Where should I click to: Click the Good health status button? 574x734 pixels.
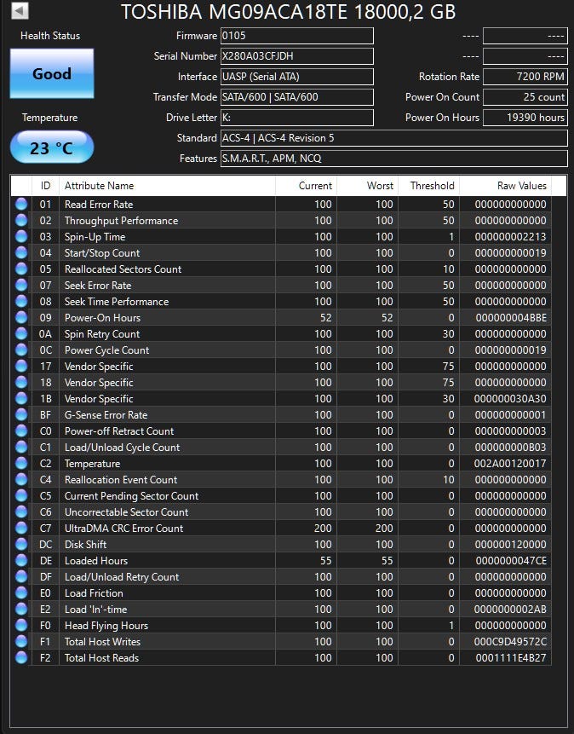point(52,73)
